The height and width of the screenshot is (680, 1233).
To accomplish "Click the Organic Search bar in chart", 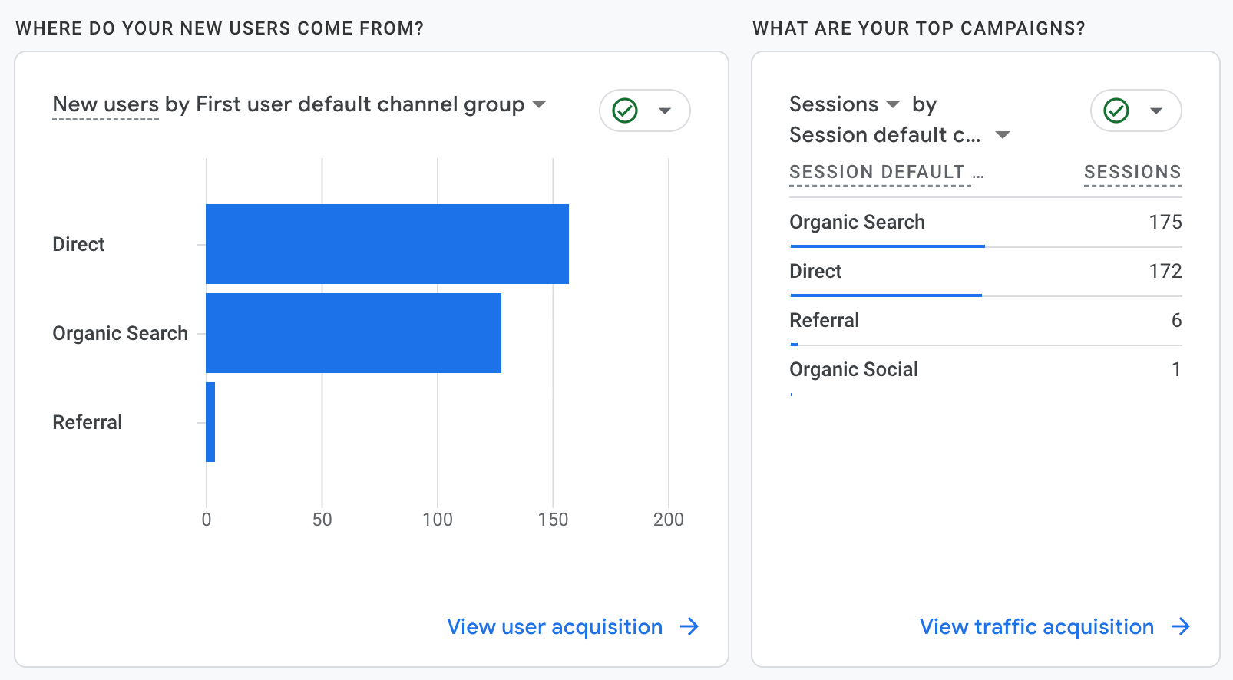I will click(x=353, y=333).
